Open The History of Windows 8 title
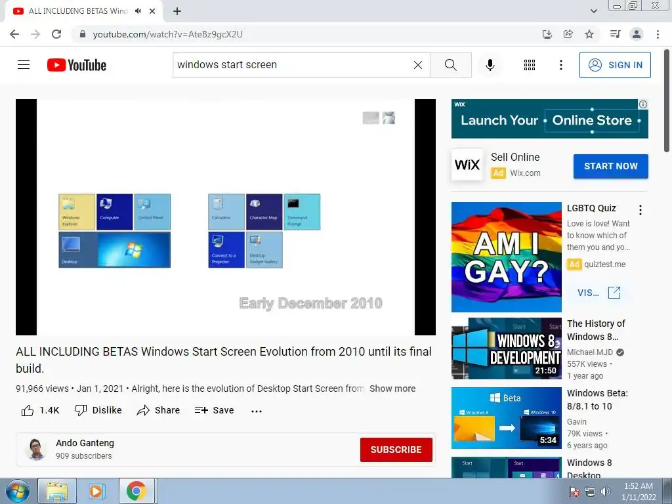The width and height of the screenshot is (672, 504). 596,330
